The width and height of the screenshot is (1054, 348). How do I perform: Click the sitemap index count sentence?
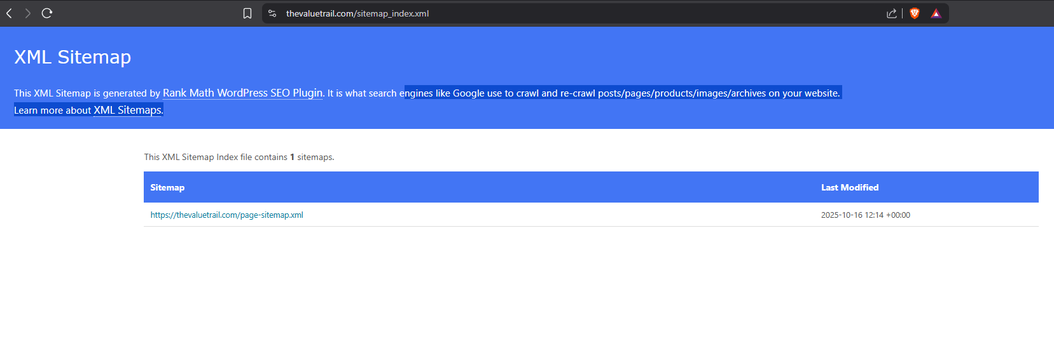[239, 157]
